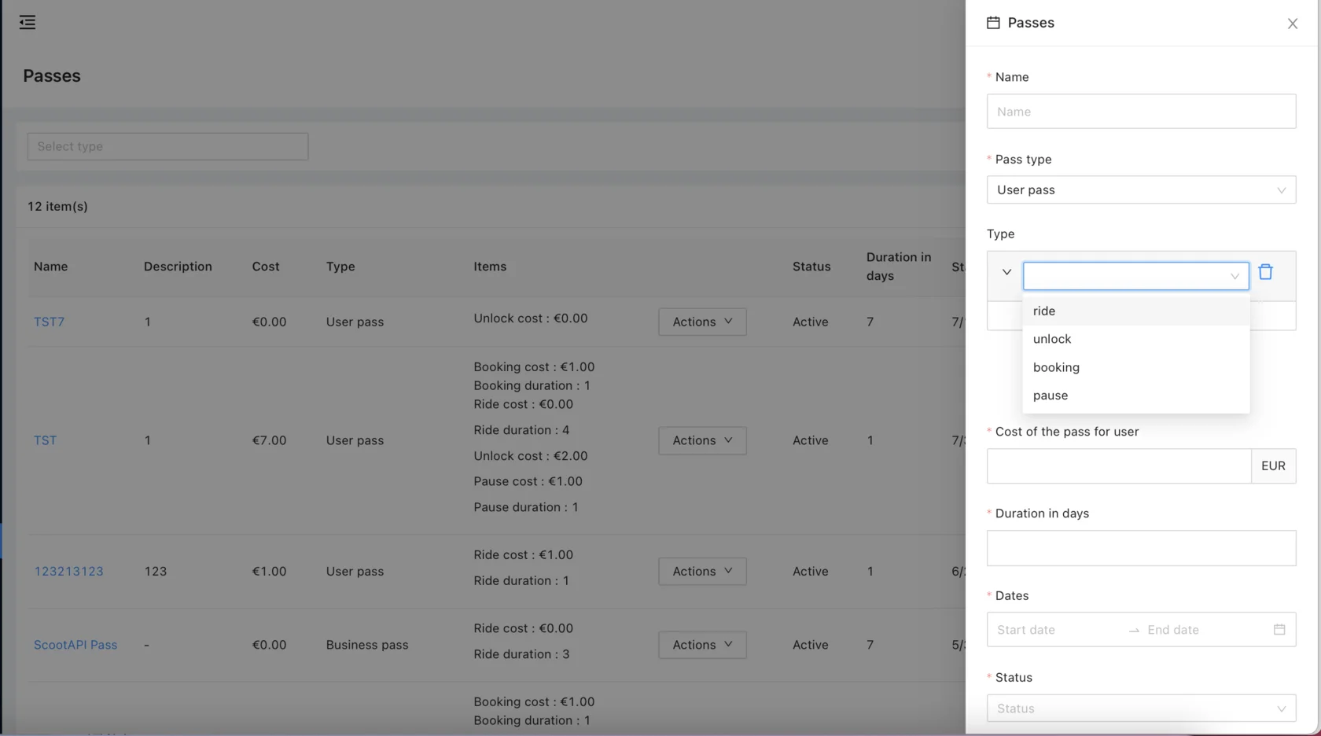Click the Name column header

point(50,267)
